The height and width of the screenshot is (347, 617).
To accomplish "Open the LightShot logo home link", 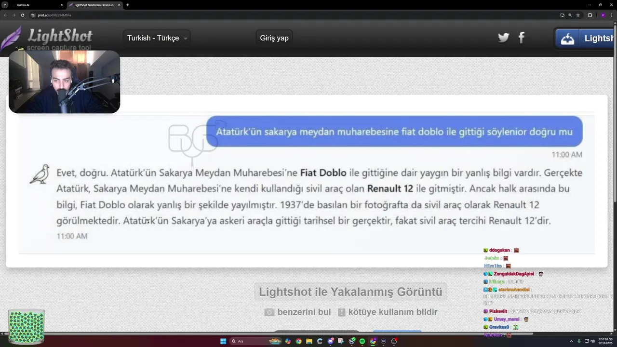I will coord(47,39).
